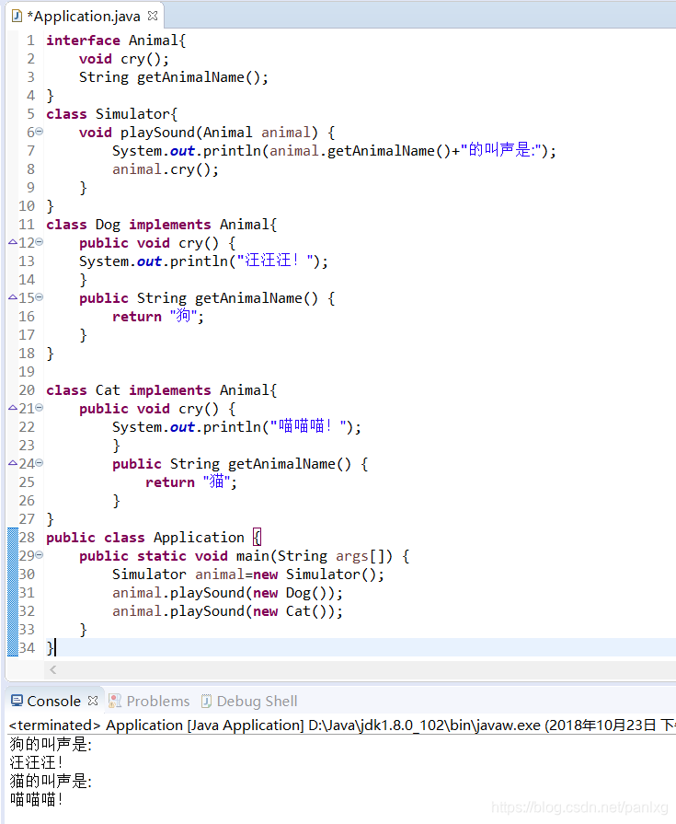Viewport: 676px width, 824px height.
Task: Click console output '狗的叫声是:'
Action: coord(51,744)
